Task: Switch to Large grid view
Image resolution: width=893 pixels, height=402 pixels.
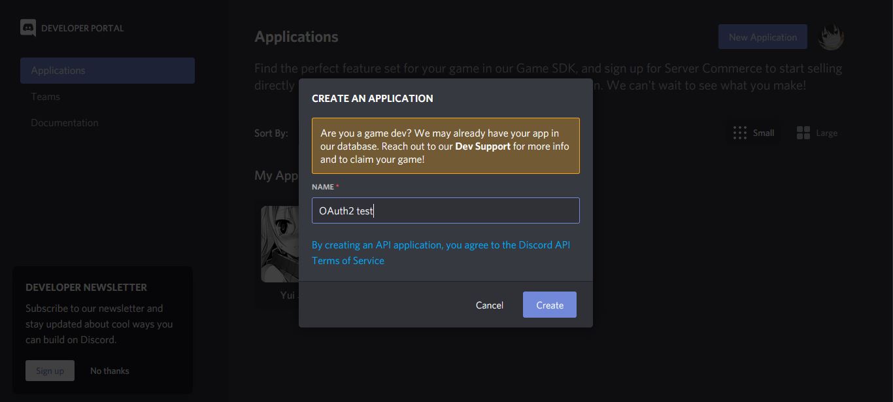Action: [x=817, y=133]
